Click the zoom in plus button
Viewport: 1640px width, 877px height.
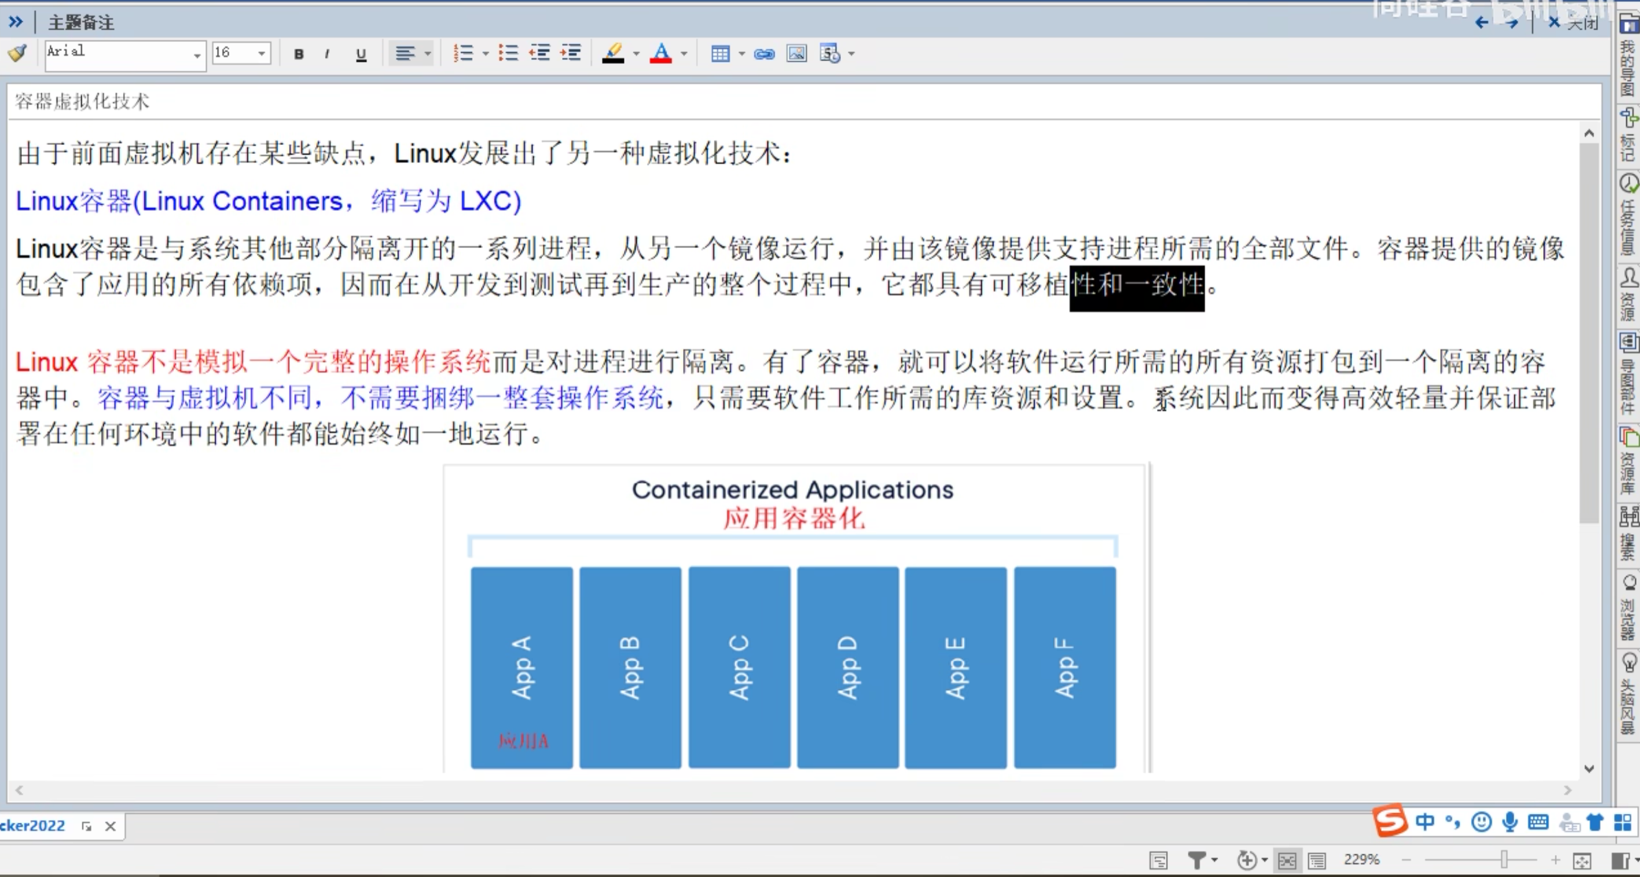(x=1555, y=860)
